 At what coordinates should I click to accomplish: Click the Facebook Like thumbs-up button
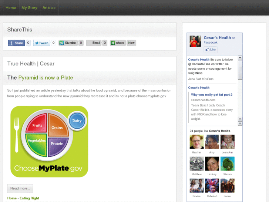(x=211, y=50)
